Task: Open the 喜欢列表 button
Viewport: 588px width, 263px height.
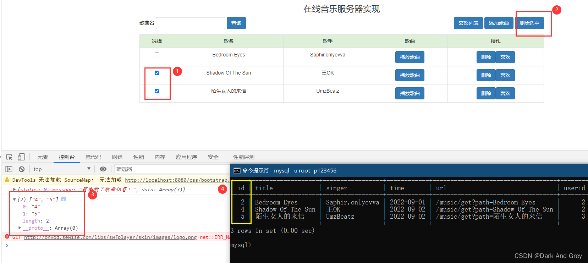Action: click(468, 23)
